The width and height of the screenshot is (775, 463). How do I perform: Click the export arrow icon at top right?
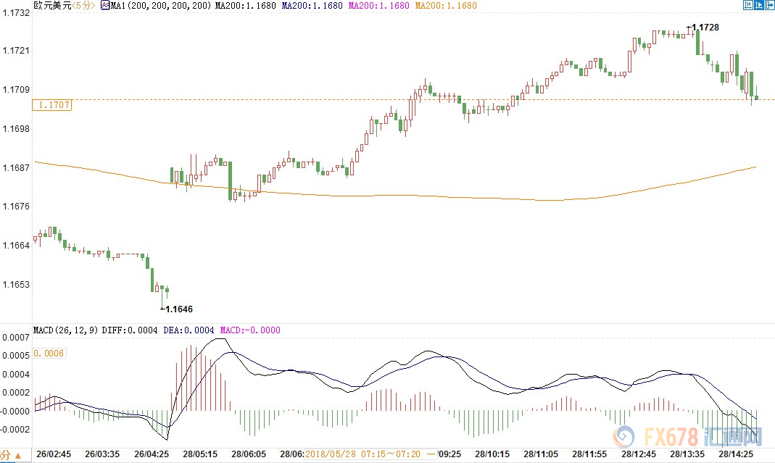click(770, 6)
